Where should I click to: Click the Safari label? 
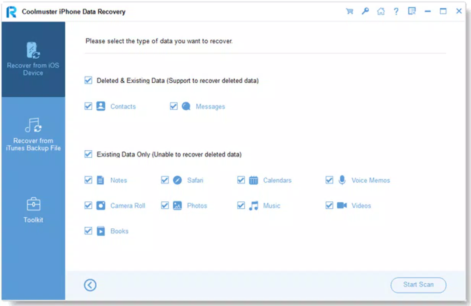click(195, 180)
